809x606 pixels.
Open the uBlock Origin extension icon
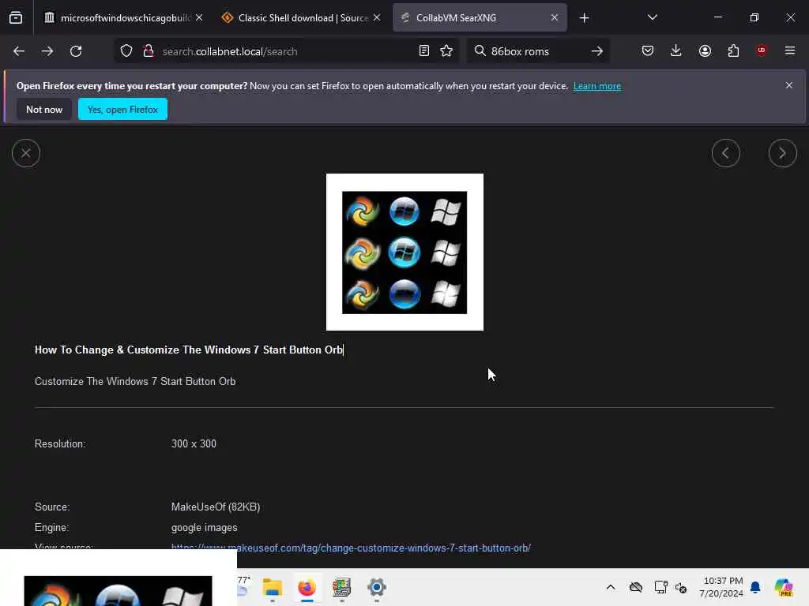click(762, 50)
